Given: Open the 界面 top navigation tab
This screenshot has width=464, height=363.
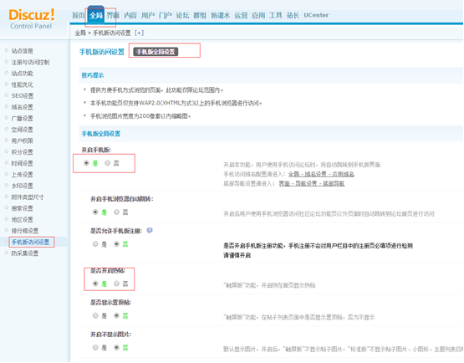Looking at the screenshot, I should [x=113, y=15].
